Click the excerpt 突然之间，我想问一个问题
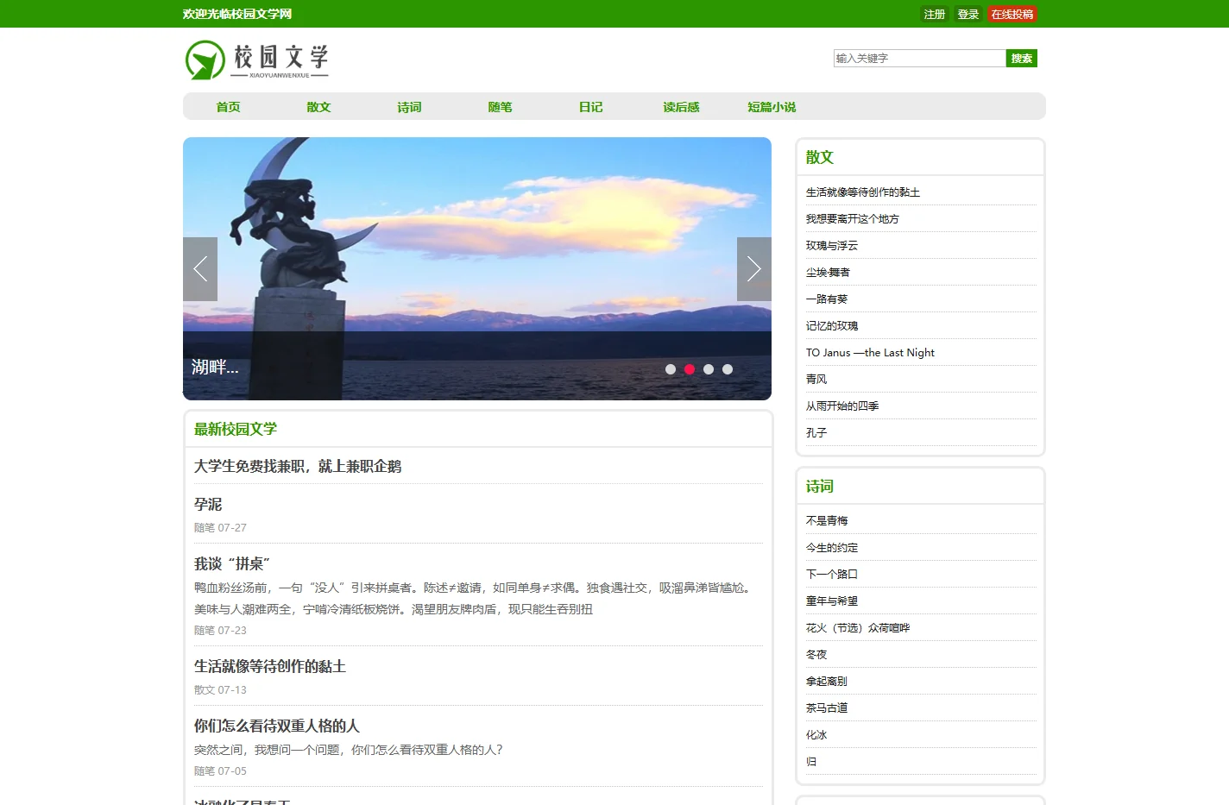This screenshot has width=1229, height=805. 349,750
